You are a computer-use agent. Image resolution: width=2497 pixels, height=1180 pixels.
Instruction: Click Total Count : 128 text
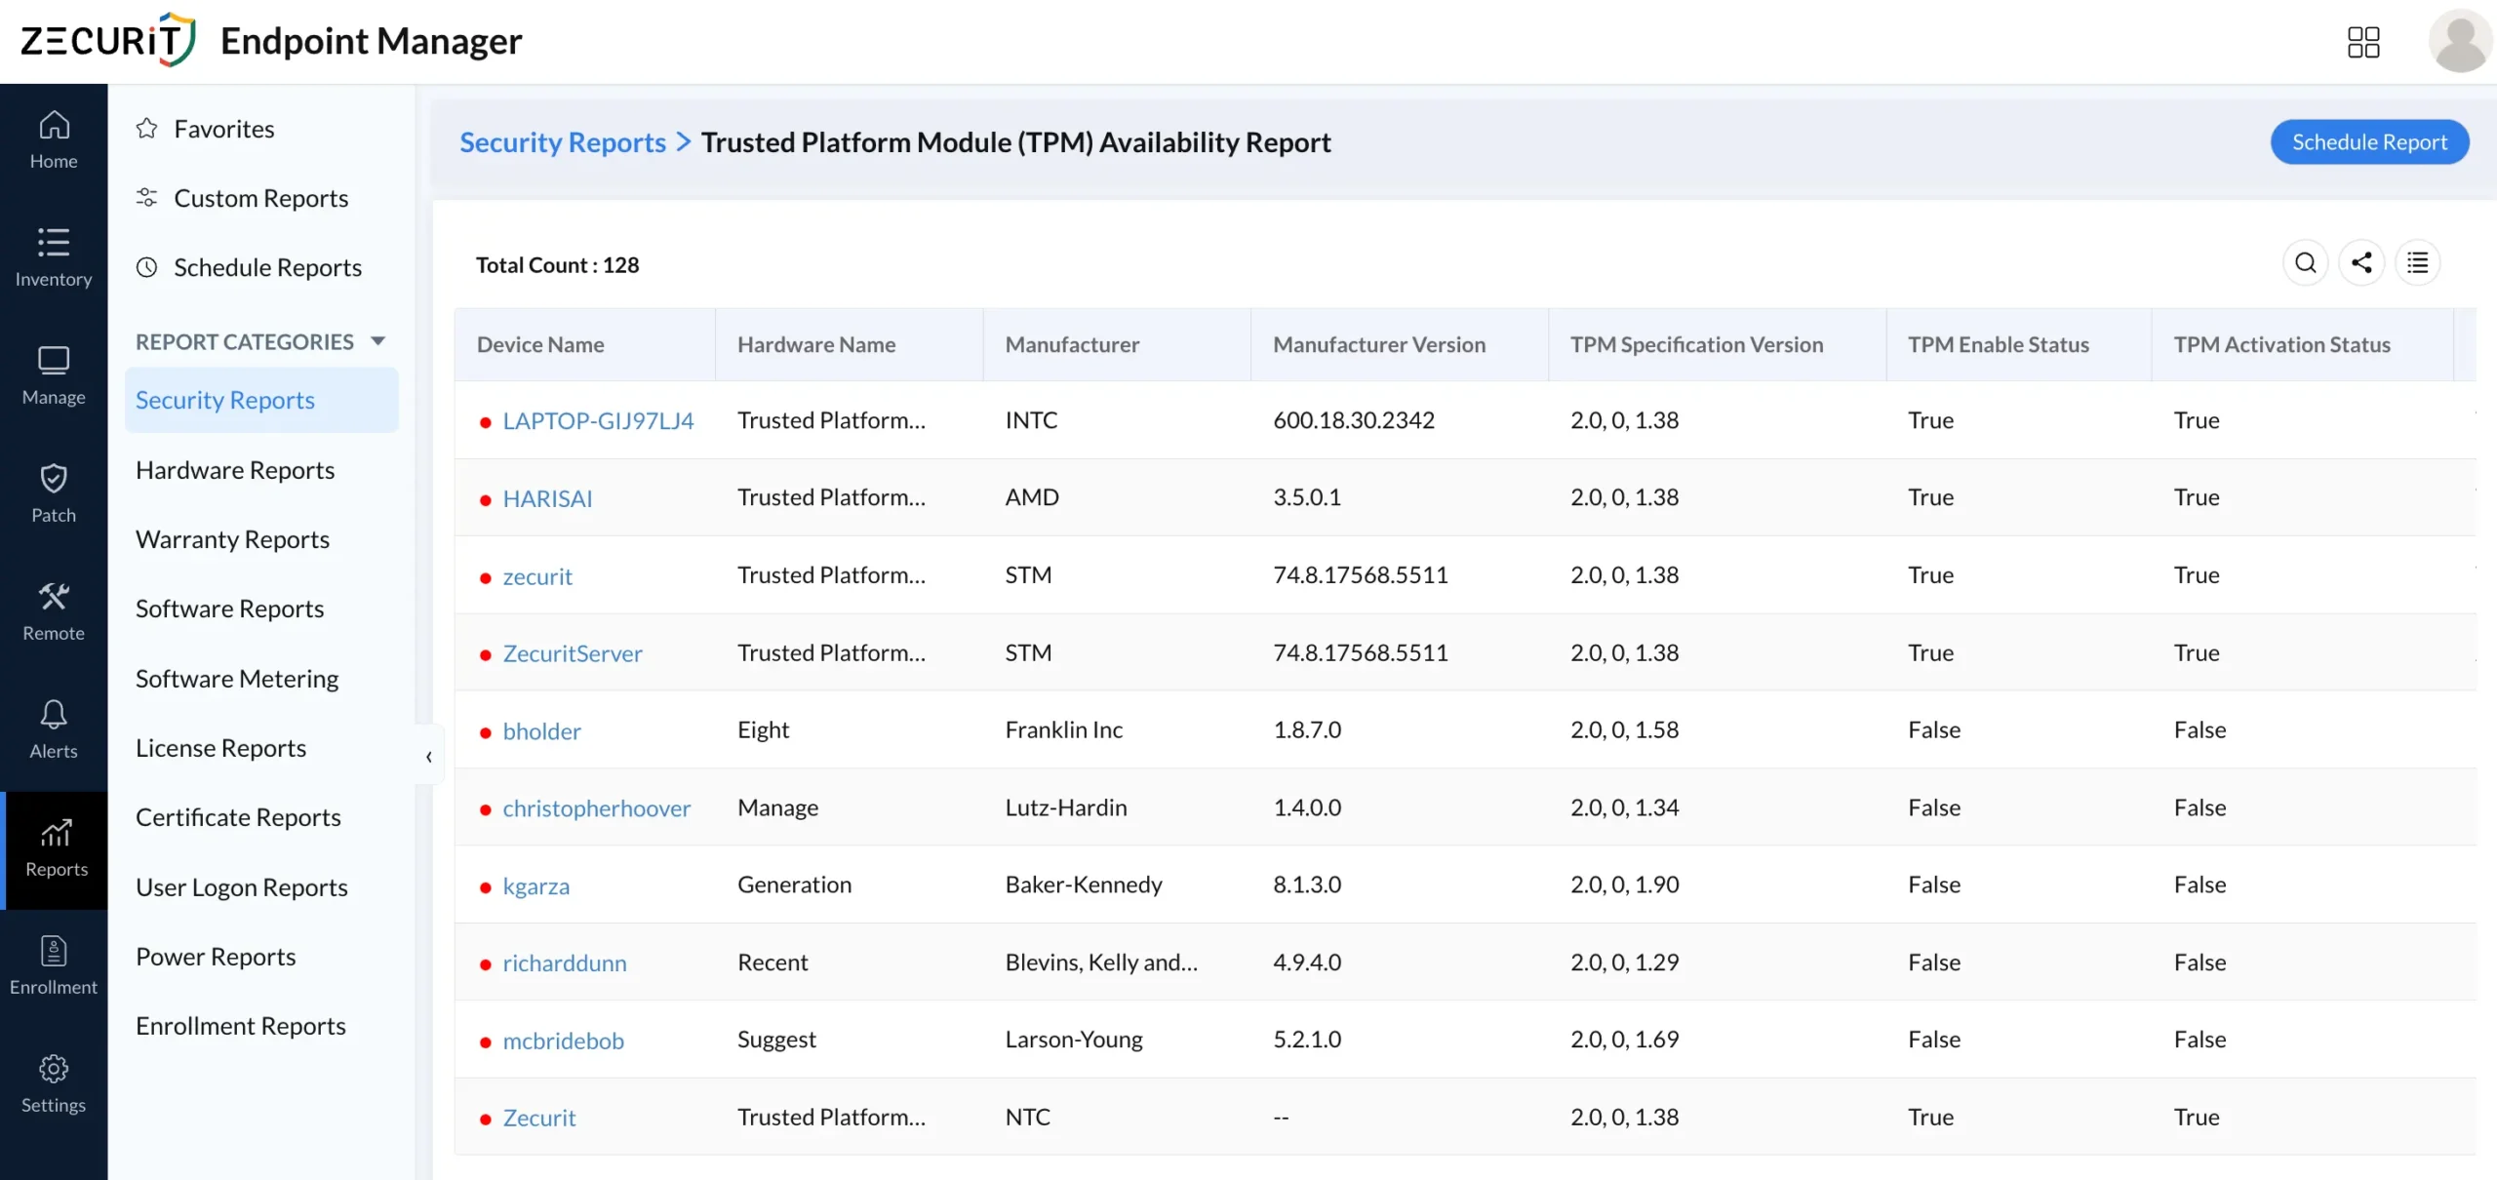(x=557, y=264)
